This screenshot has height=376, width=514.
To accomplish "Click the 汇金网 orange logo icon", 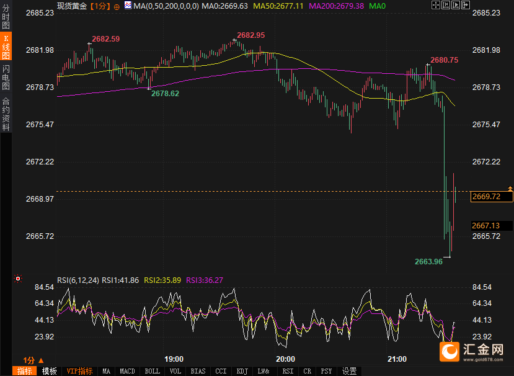I will (x=449, y=352).
